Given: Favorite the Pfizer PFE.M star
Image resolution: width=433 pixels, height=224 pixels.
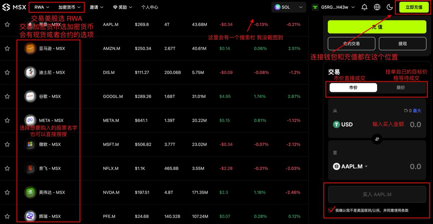Looking at the screenshot, I should pos(7,216).
